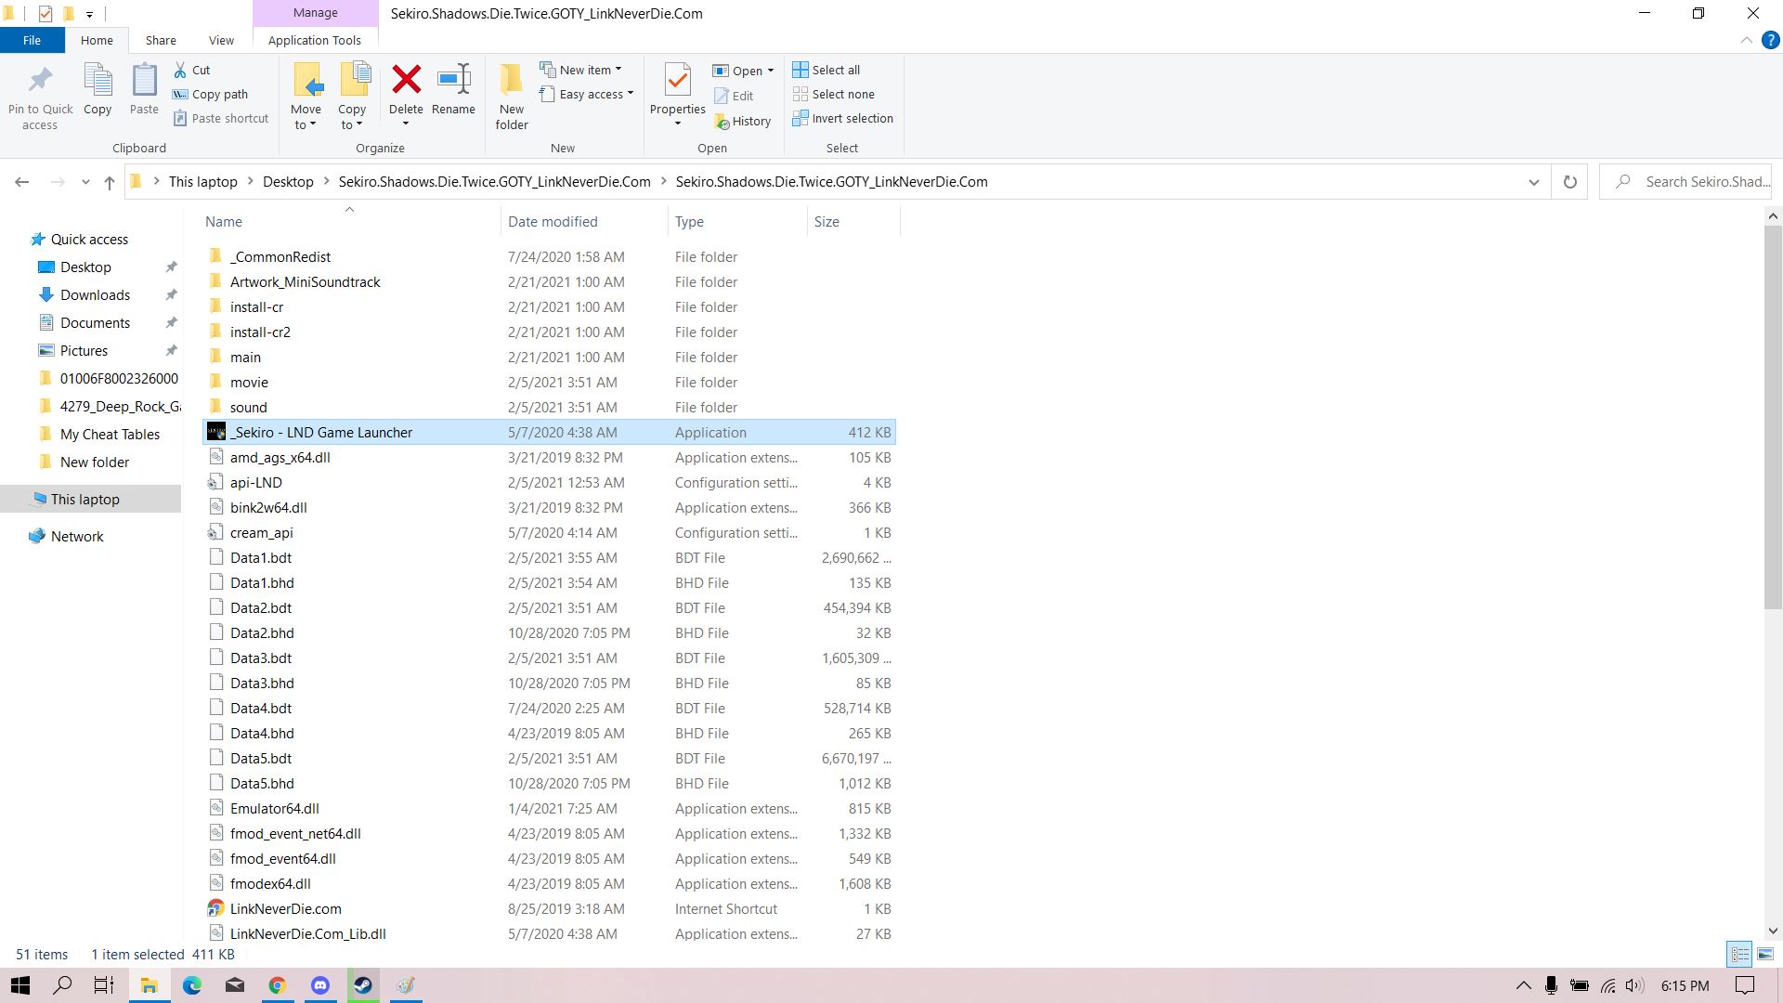Click Pin to Quick access icon
The image size is (1783, 1003).
[40, 82]
